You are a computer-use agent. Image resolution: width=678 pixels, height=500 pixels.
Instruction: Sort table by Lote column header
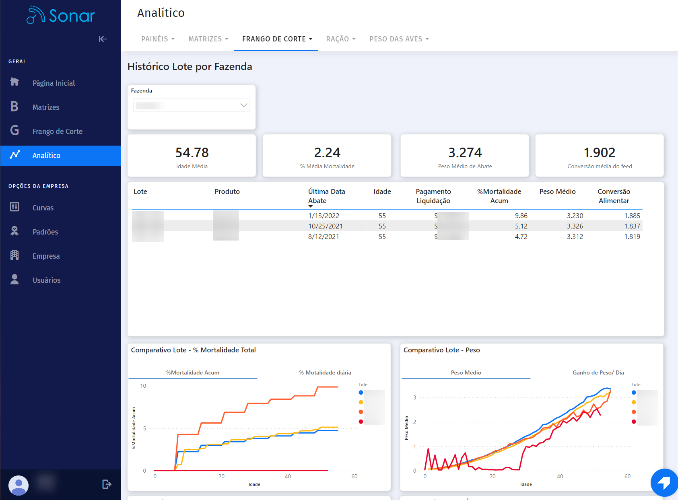pyautogui.click(x=140, y=191)
